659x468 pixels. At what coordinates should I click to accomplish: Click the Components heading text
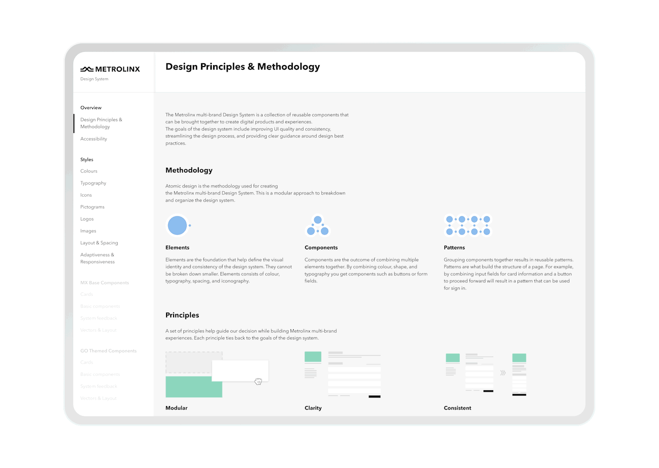(x=321, y=248)
